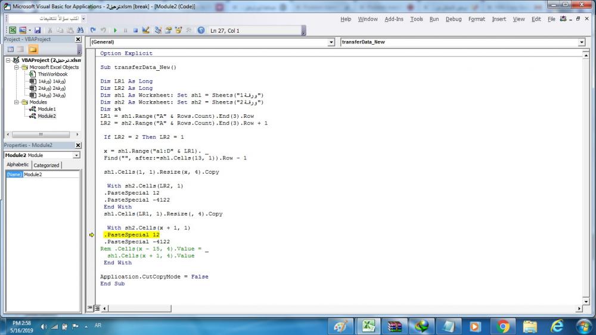Screen dimensions: 596x335
Task: Open WinRAR from the taskbar
Action: point(395,326)
